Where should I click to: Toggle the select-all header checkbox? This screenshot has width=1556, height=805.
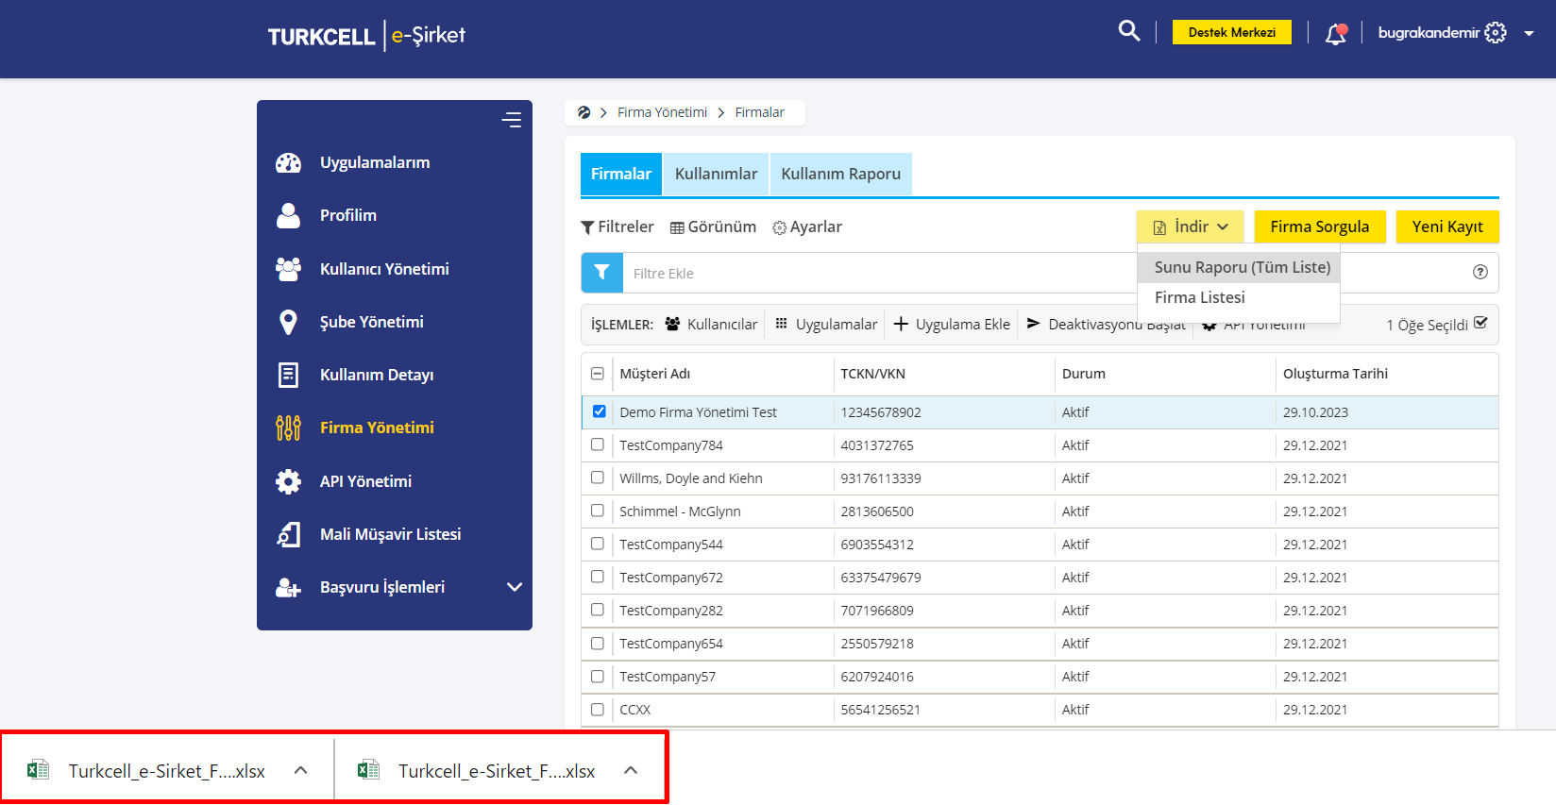598,374
